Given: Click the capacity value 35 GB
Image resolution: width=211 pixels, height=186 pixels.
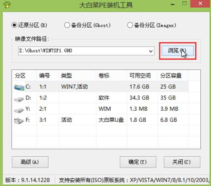Looking at the screenshot, I should (168, 98).
